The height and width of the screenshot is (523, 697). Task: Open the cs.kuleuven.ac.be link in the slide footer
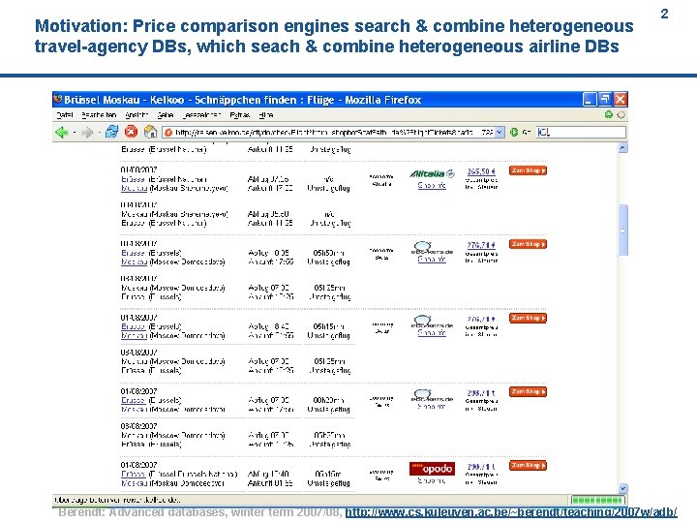[x=511, y=512]
